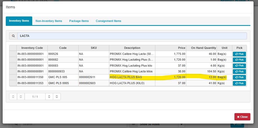Viewport: 258px width, 128px height.
Task: Sort by On Hand Quantity column header
Action: click(201, 48)
